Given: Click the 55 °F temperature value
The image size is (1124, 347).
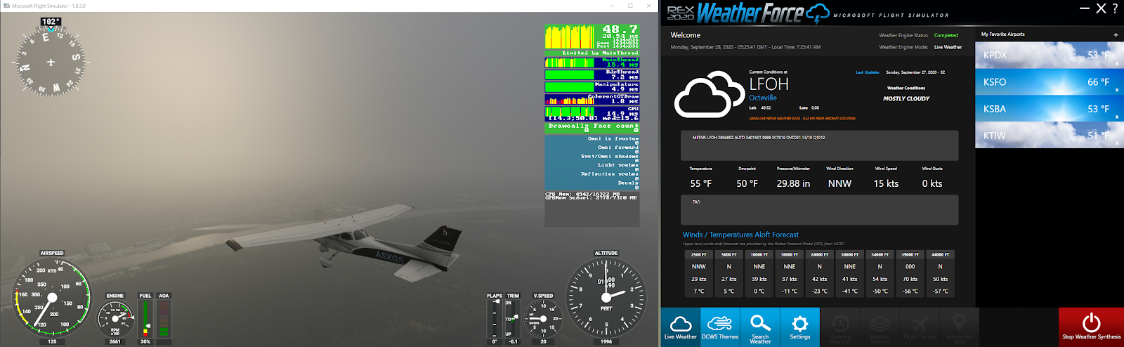Looking at the screenshot, I should pyautogui.click(x=700, y=183).
